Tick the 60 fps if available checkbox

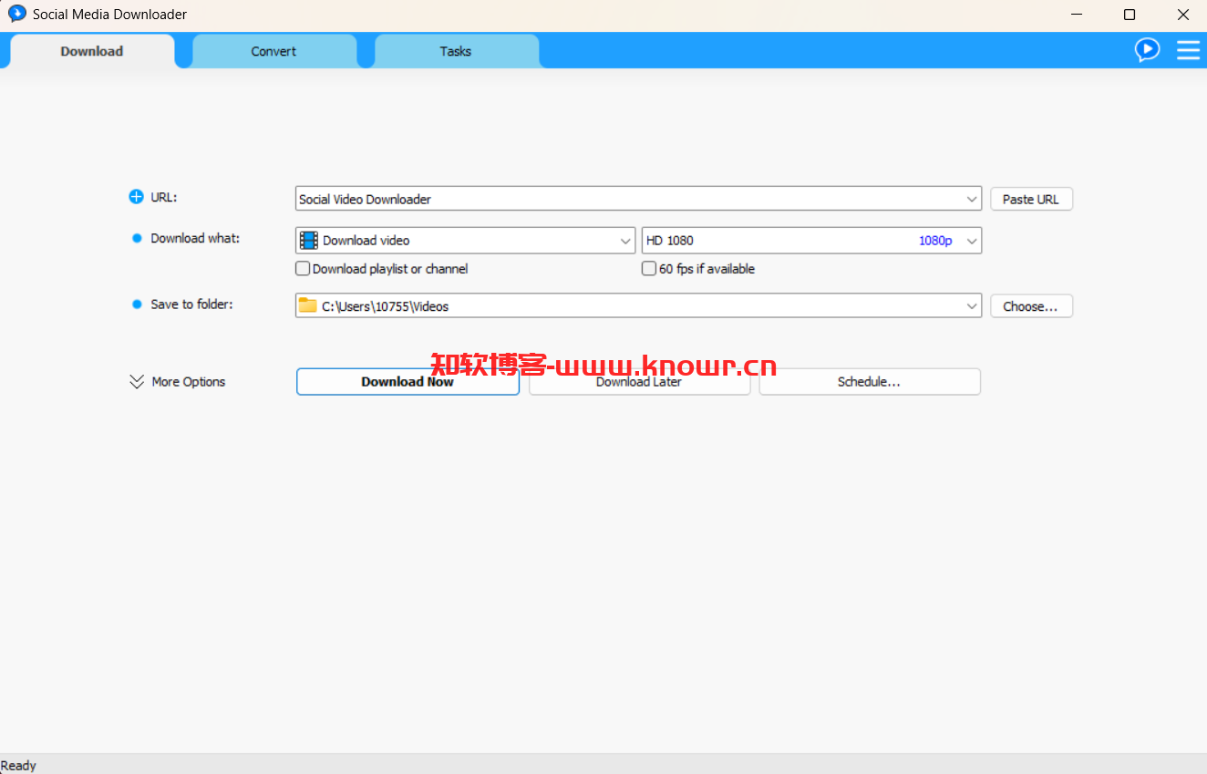click(649, 269)
